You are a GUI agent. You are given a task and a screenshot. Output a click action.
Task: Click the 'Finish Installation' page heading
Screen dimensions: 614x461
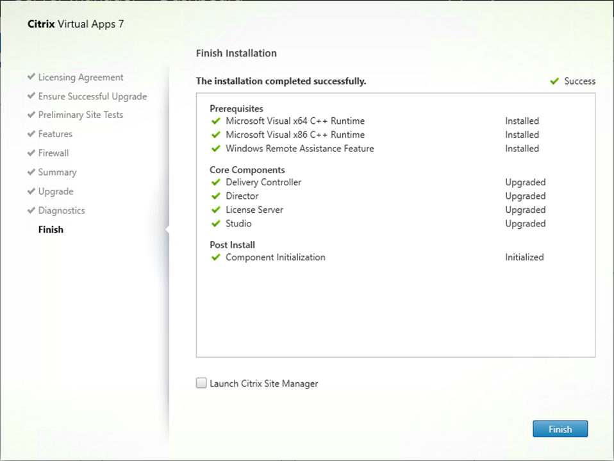[x=236, y=53]
